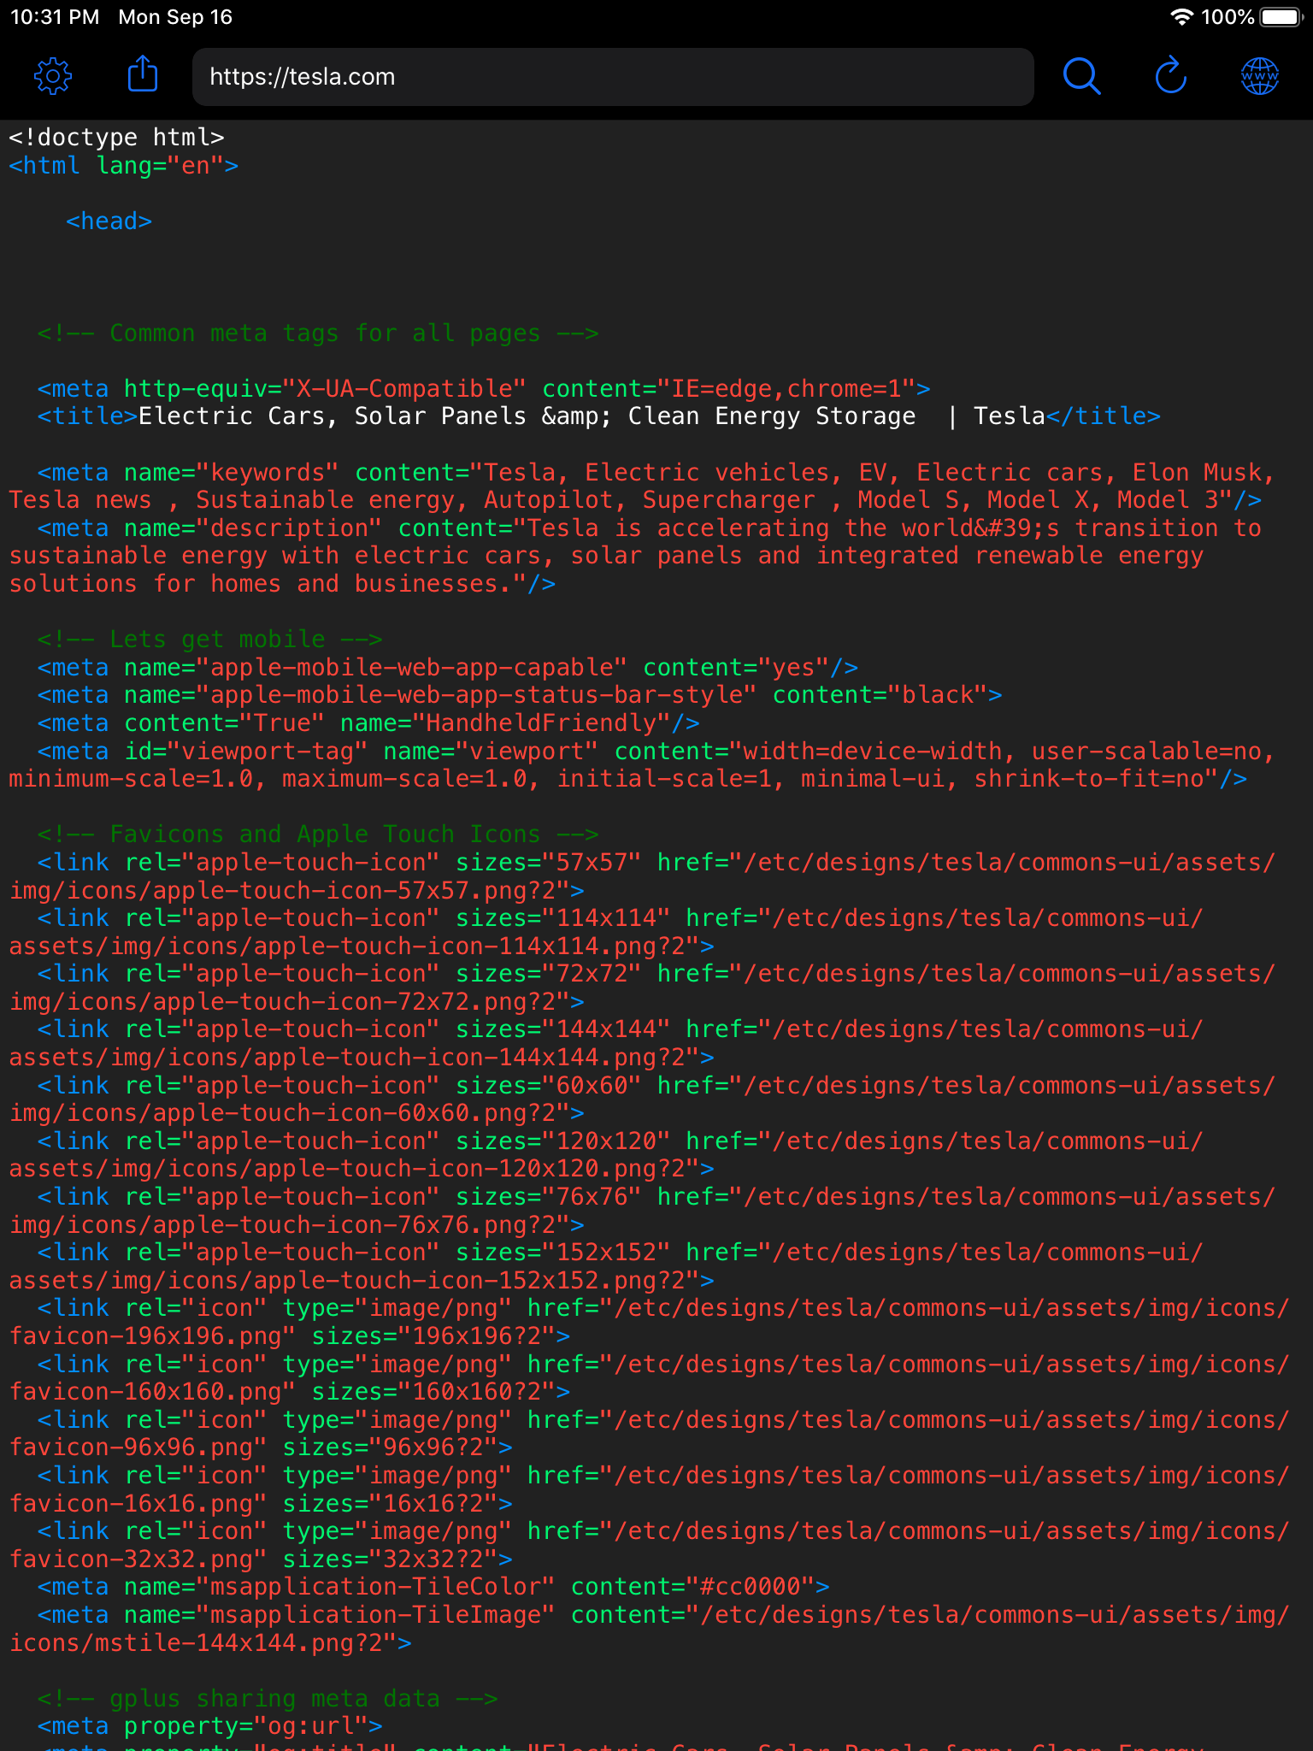Tap the <head> tag
Image resolution: width=1313 pixels, height=1751 pixels.
(x=109, y=221)
